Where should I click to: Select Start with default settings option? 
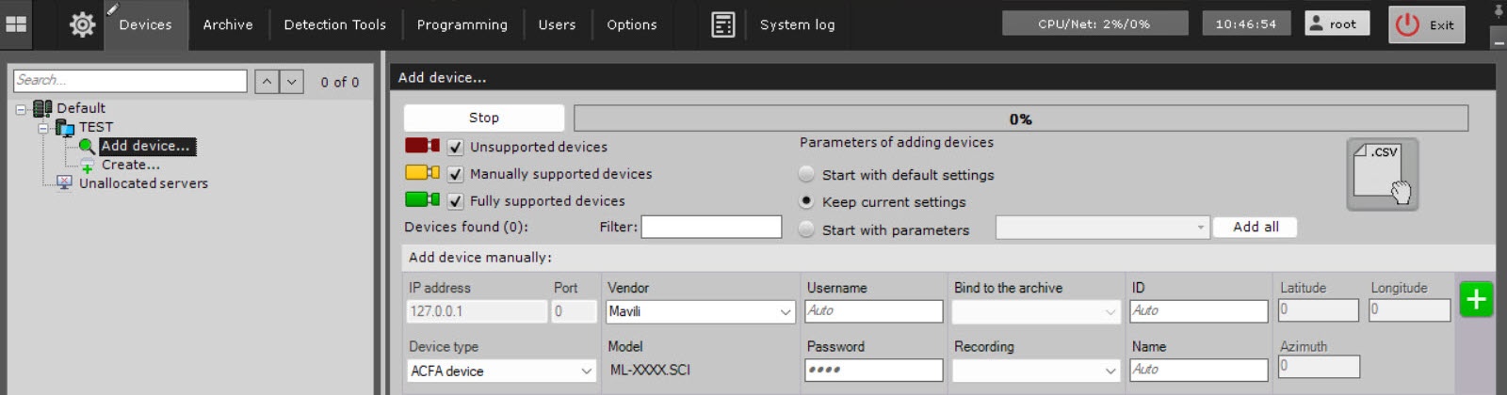[806, 175]
